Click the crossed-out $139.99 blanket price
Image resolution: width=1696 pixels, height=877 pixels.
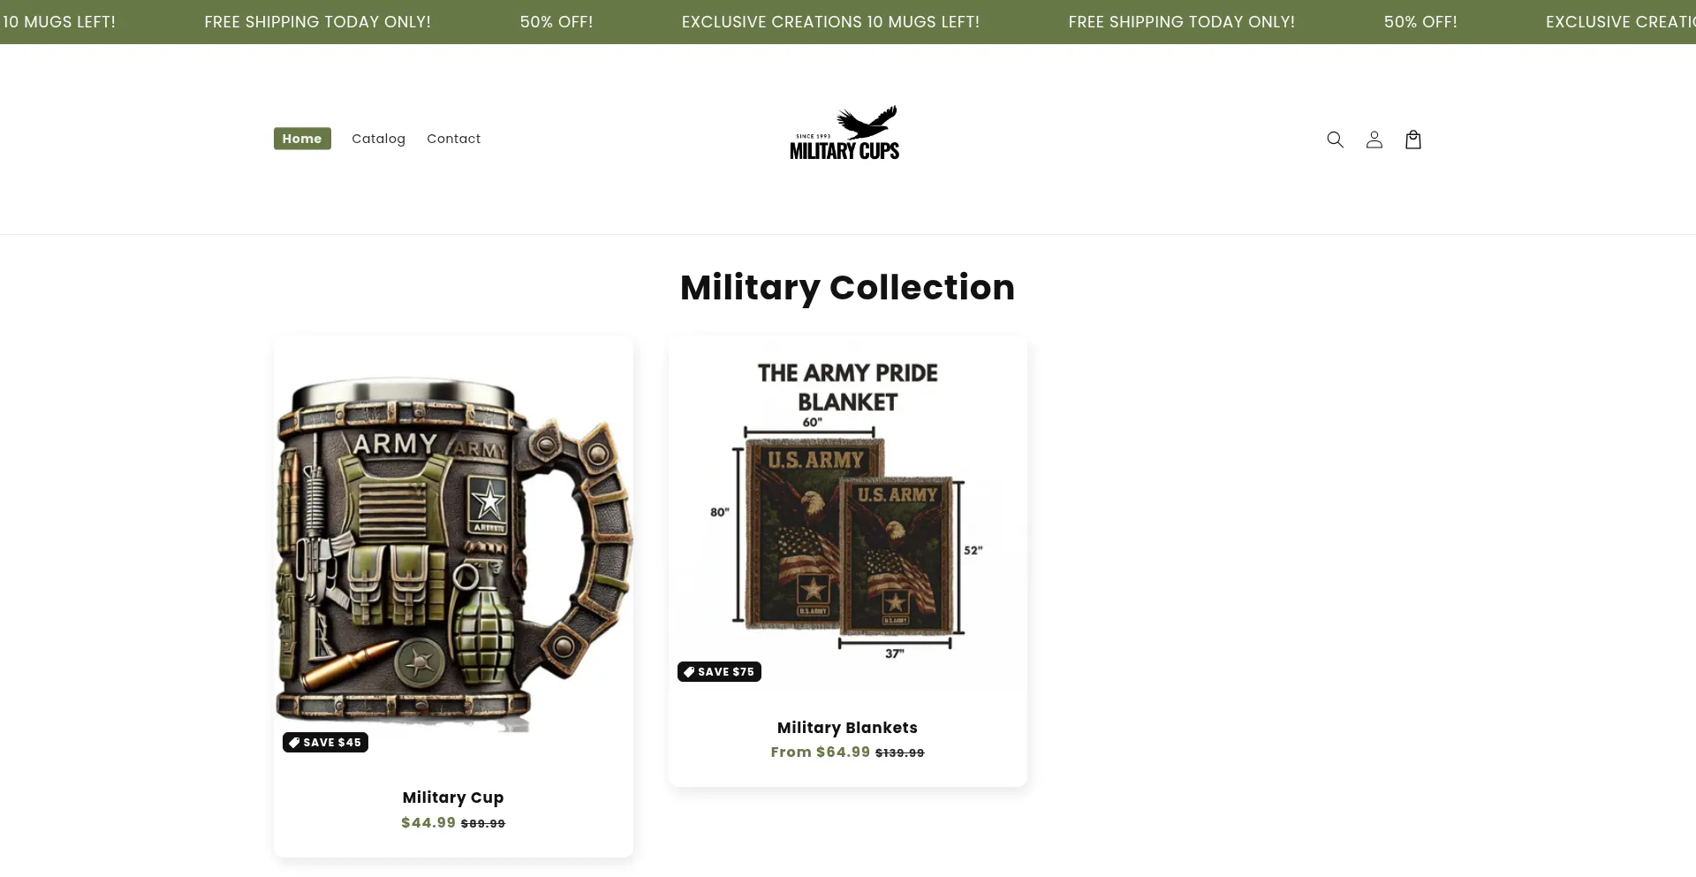click(900, 753)
